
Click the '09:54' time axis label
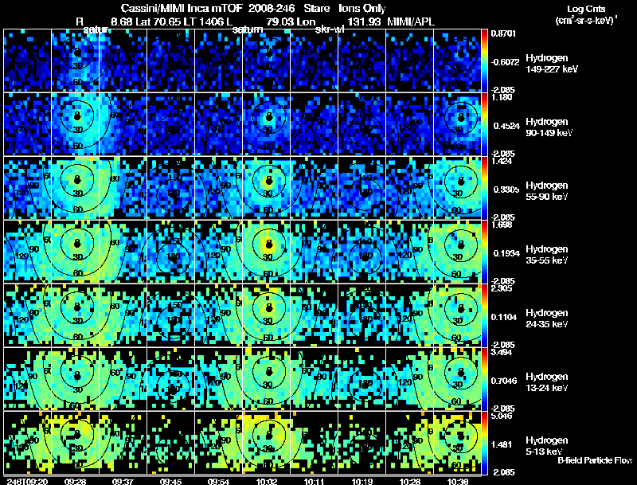(x=218, y=481)
